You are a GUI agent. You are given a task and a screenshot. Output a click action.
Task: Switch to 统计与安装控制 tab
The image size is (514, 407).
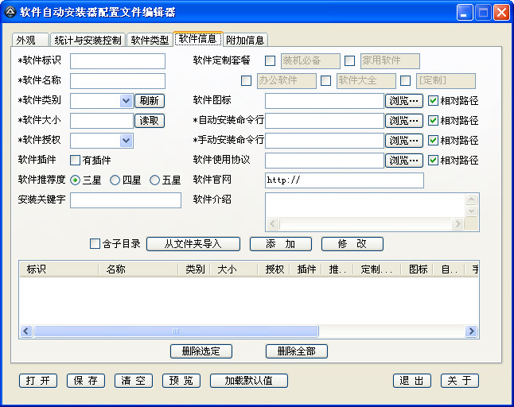[88, 41]
